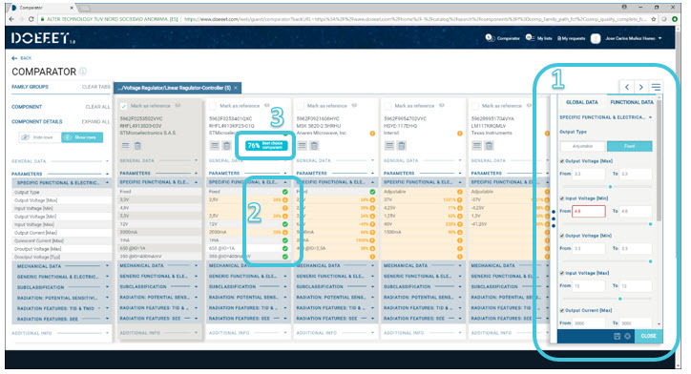Viewport: 691px width, 374px height.
Task: Toggle Input Voltage [Min] filter checkbox
Action: pyautogui.click(x=562, y=198)
